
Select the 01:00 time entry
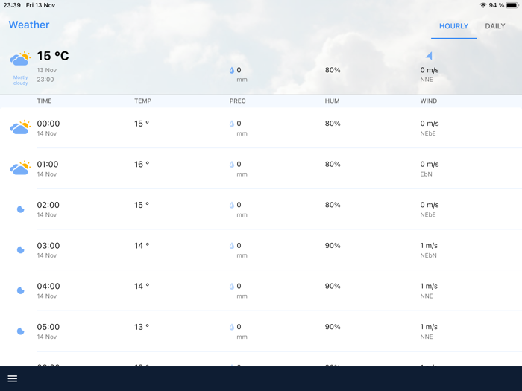[x=48, y=165]
